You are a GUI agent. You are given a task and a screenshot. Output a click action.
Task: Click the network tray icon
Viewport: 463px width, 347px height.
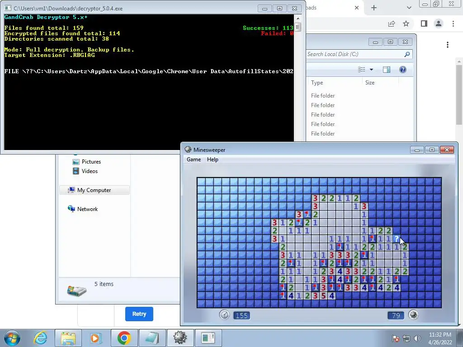[x=406, y=338]
